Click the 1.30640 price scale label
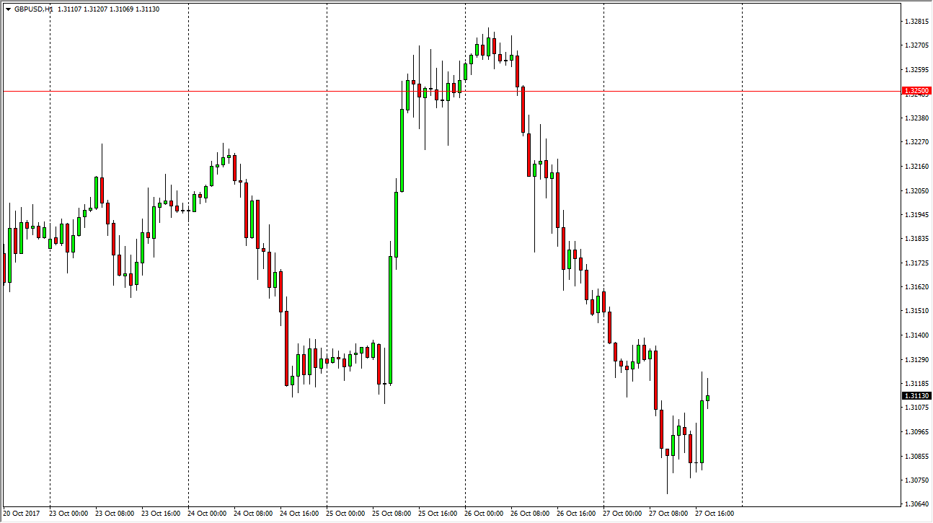 [916, 504]
